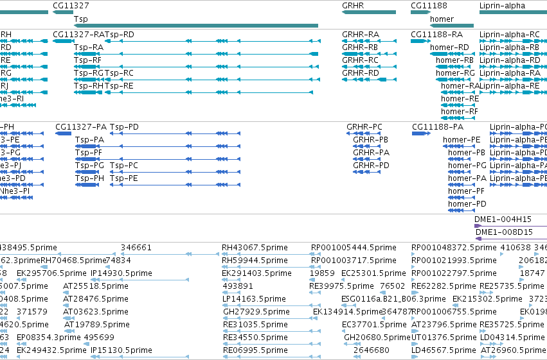Click protein Tsp-PE label
Image resolution: width=547 pixels, height=360 pixels.
coord(124,178)
